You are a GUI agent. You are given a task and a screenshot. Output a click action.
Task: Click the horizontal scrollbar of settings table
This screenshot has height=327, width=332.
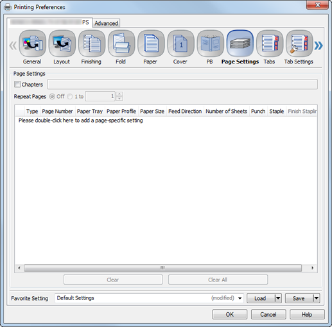click(x=162, y=268)
